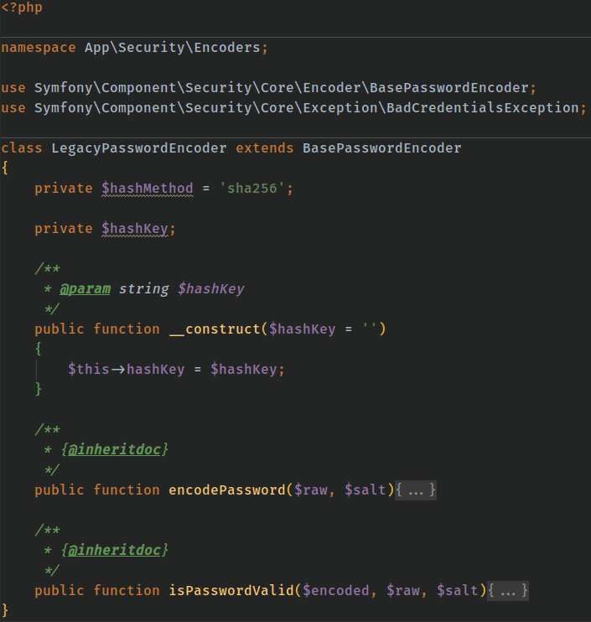Expand the folded isPasswordValid method body
This screenshot has width=591, height=622.
click(x=508, y=590)
